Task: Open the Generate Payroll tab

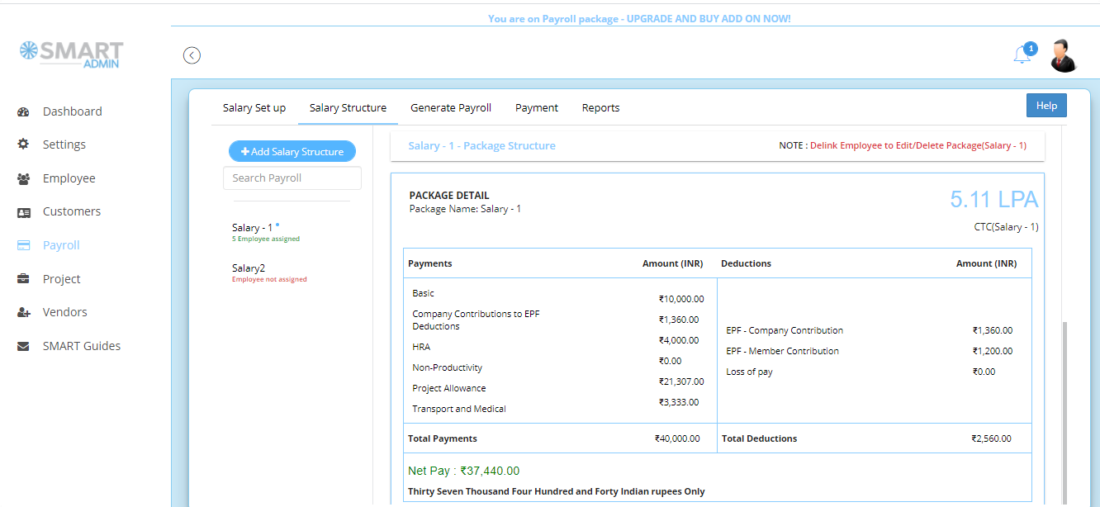Action: pos(450,107)
